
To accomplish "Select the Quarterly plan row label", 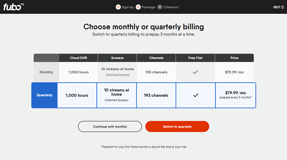I will [44, 95].
